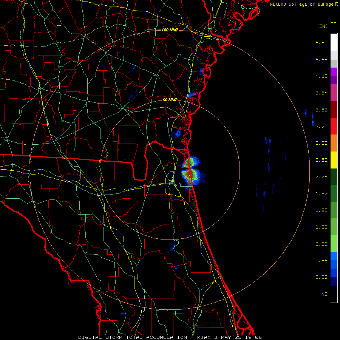This screenshot has height=340, width=340.
Task: Pick the pink legend swatch beside 3.84
Action: tap(334, 93)
